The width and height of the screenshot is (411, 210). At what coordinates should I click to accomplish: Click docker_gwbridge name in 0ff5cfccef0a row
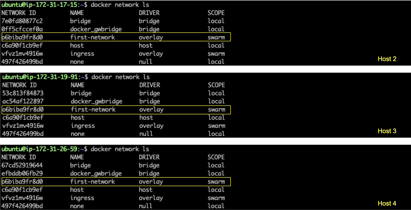[96, 29]
